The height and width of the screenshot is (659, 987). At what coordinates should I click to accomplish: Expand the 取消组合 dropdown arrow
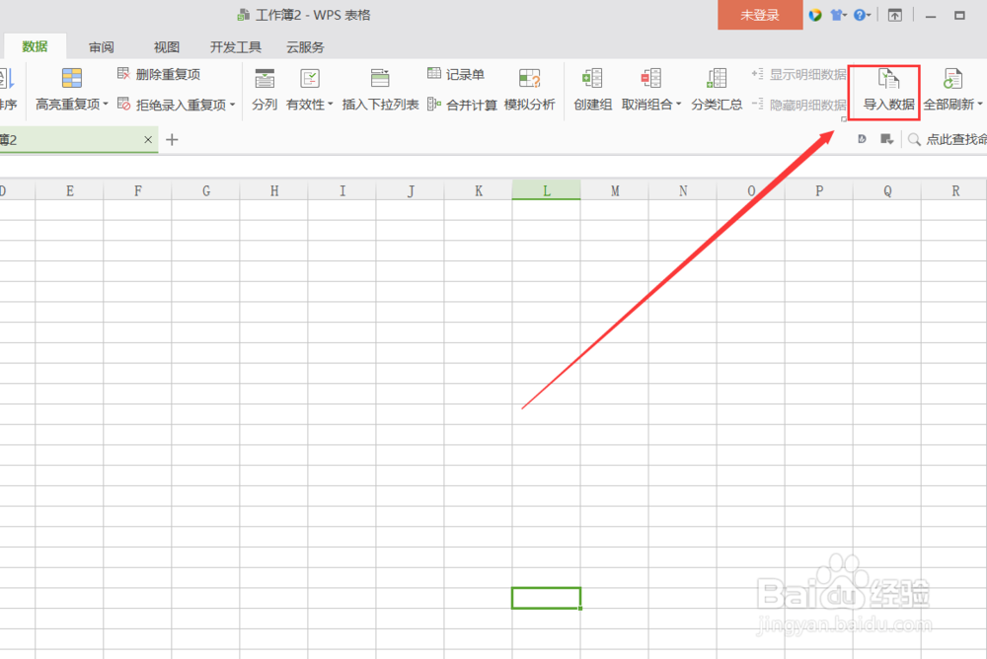tap(679, 105)
